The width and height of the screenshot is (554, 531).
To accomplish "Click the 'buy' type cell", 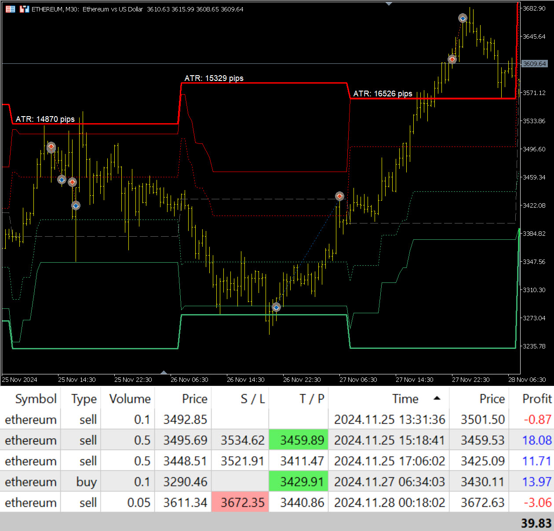I will (x=86, y=482).
